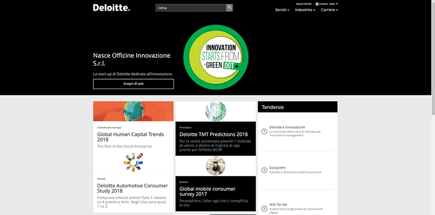Open the Location Italia dropdown
The image size is (435, 215).
[x=327, y=4]
